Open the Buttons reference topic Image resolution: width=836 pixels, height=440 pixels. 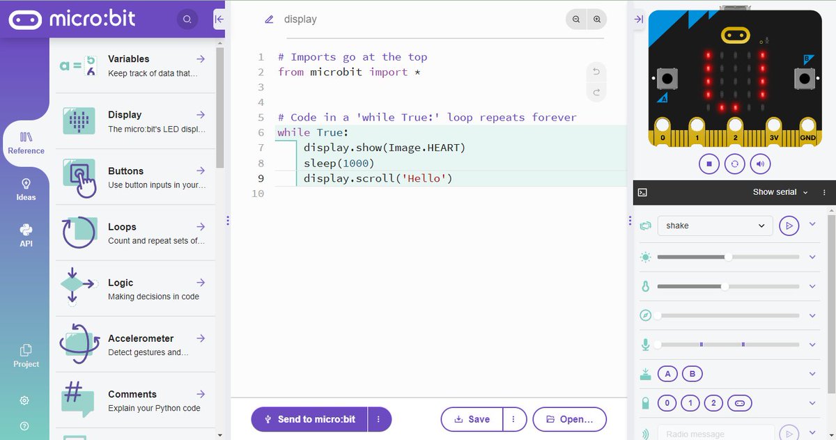pyautogui.click(x=135, y=177)
